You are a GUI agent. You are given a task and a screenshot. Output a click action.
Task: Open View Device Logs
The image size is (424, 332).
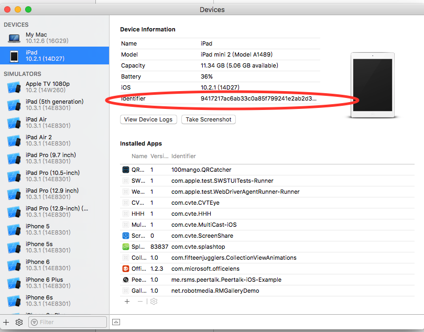tap(148, 119)
